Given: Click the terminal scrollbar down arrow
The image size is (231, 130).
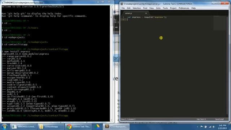Looking at the screenshot, I should (112, 120).
